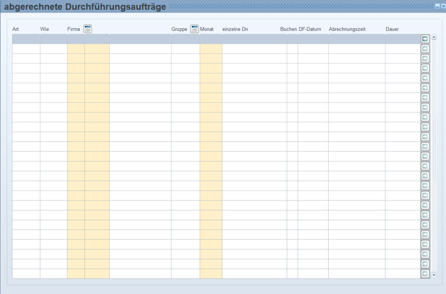Click the Buchen column header
Viewport: 446px width, 294px height.
coord(289,29)
